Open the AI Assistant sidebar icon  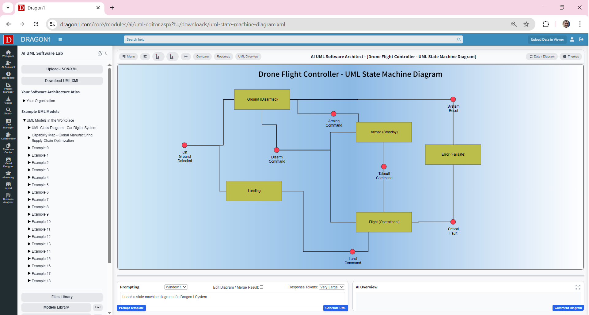click(x=8, y=63)
